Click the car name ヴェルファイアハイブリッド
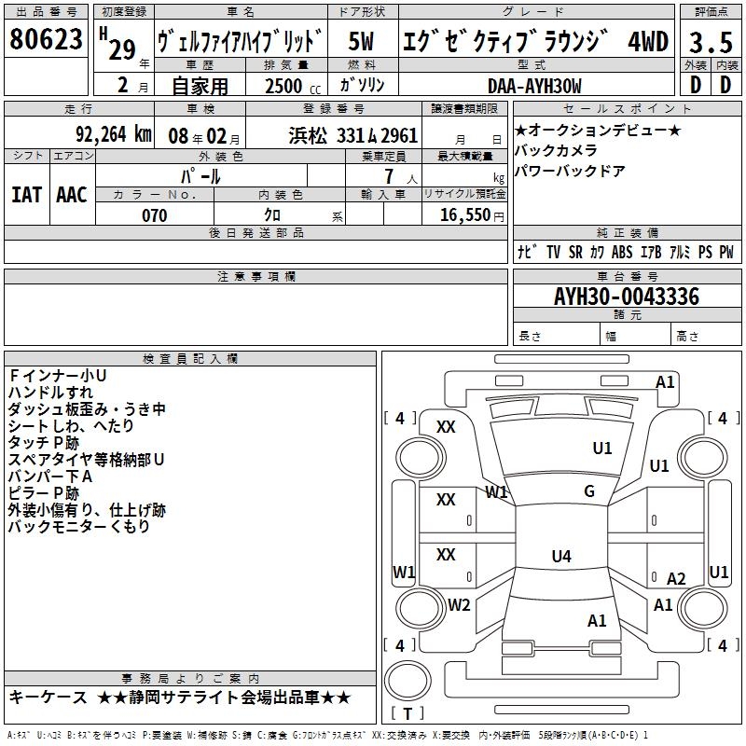This screenshot has height=746, width=746. tap(241, 41)
